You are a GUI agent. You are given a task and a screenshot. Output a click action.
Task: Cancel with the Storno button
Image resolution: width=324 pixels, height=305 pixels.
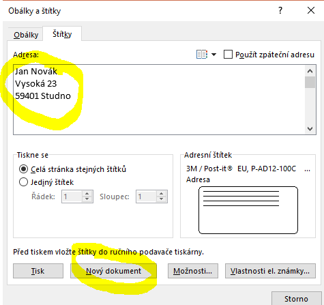coord(296,299)
